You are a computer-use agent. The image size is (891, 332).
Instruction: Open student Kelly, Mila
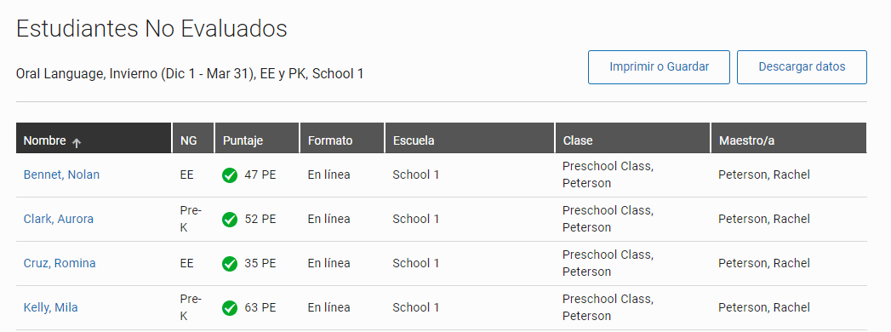point(50,307)
